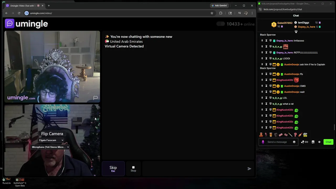336x189 pixels.
Task: Click the 'Send a message' Kick chat input
Action: 279,142
